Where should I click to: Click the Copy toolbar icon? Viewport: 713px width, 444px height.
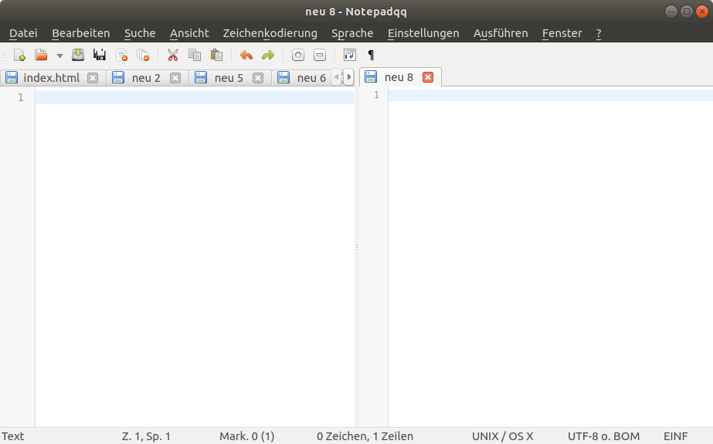coord(195,55)
